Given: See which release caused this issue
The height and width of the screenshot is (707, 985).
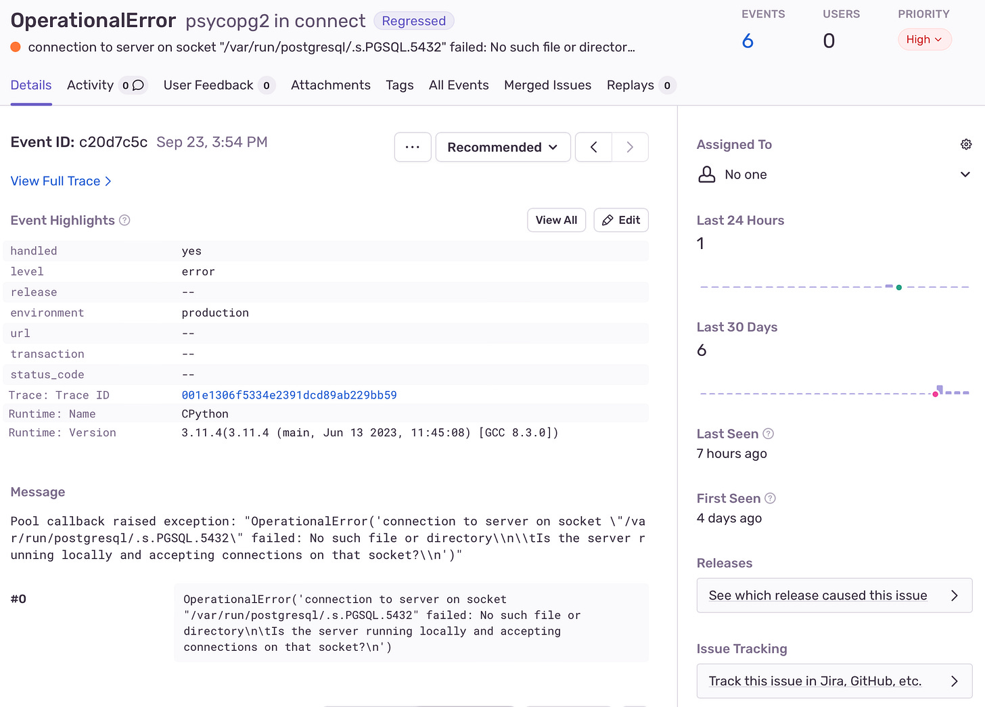Looking at the screenshot, I should (x=834, y=595).
